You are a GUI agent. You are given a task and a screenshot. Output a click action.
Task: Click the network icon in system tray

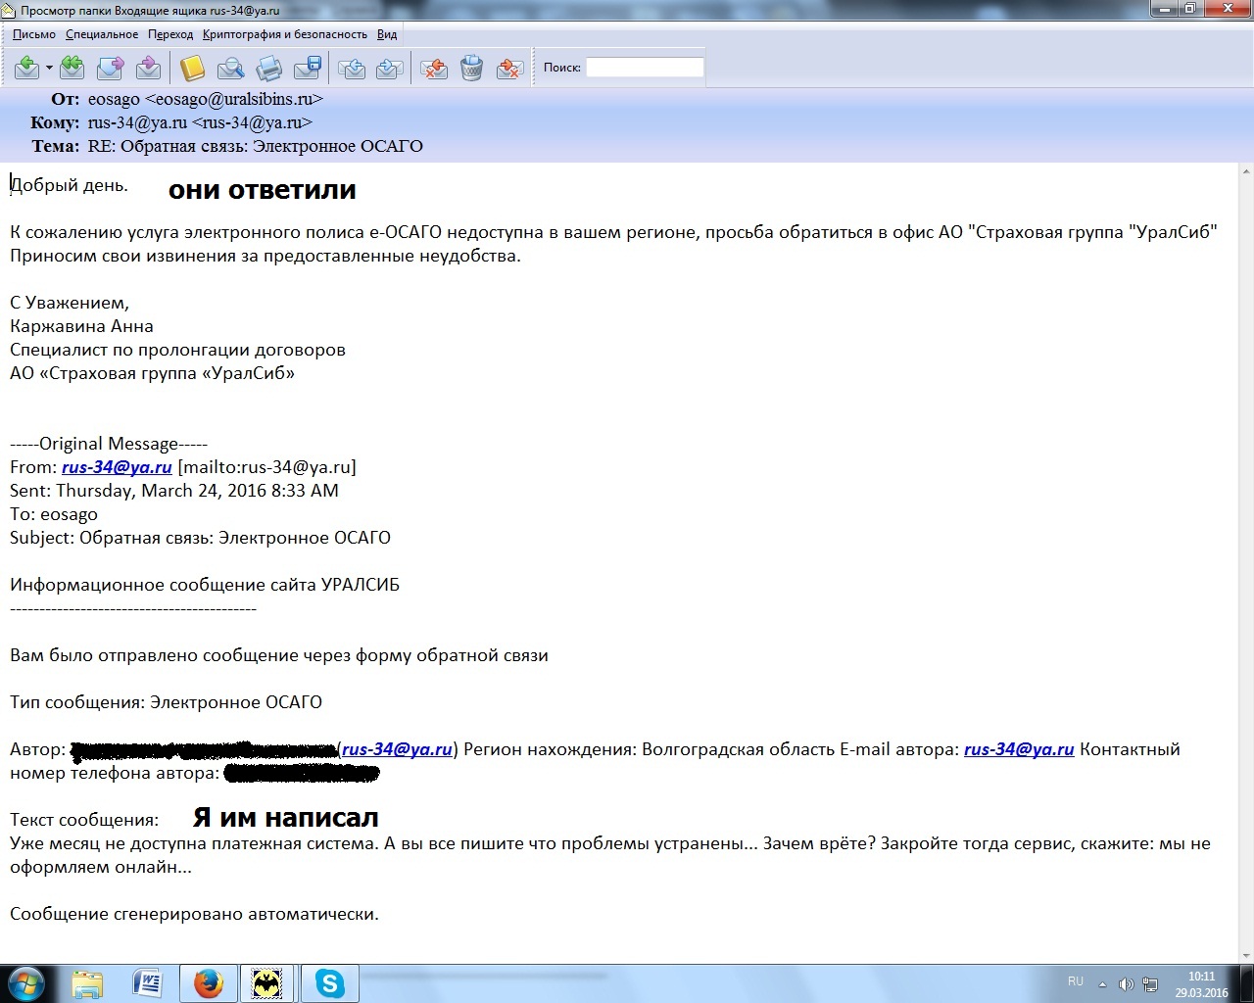[x=1150, y=984]
